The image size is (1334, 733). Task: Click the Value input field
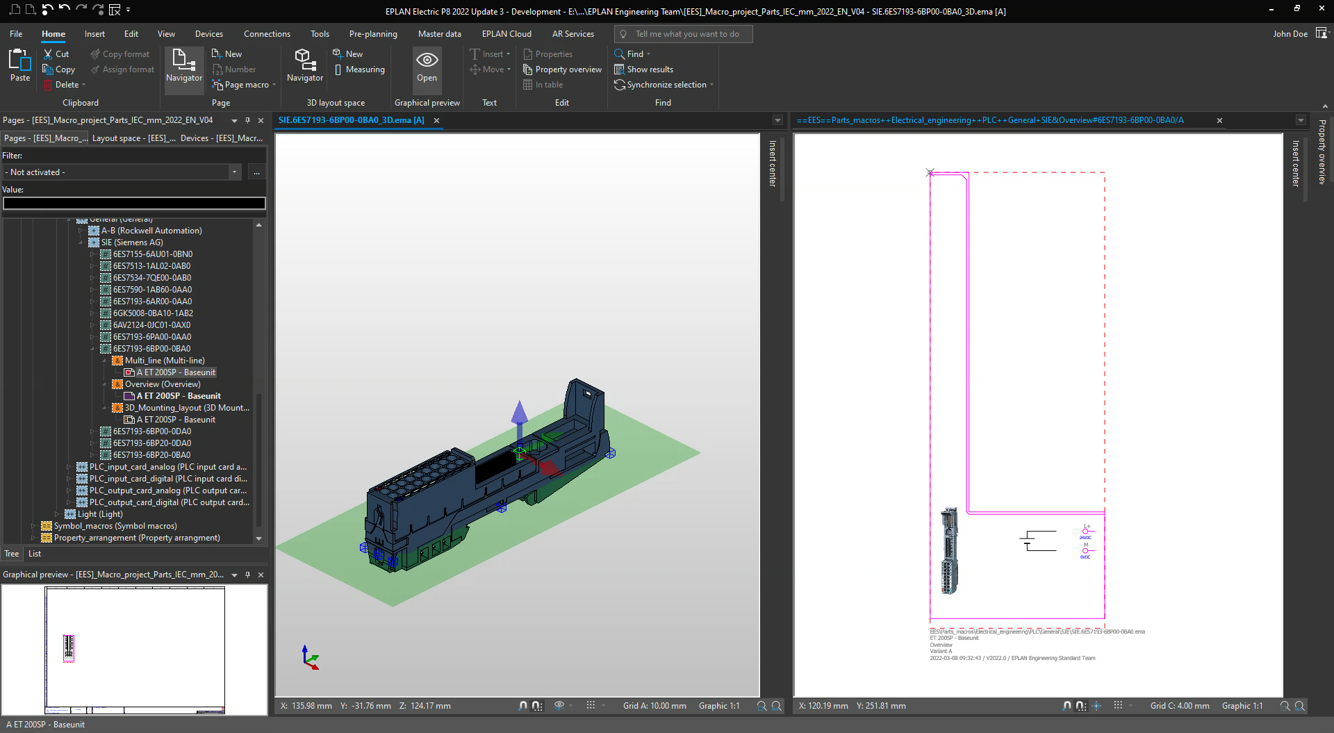[134, 203]
